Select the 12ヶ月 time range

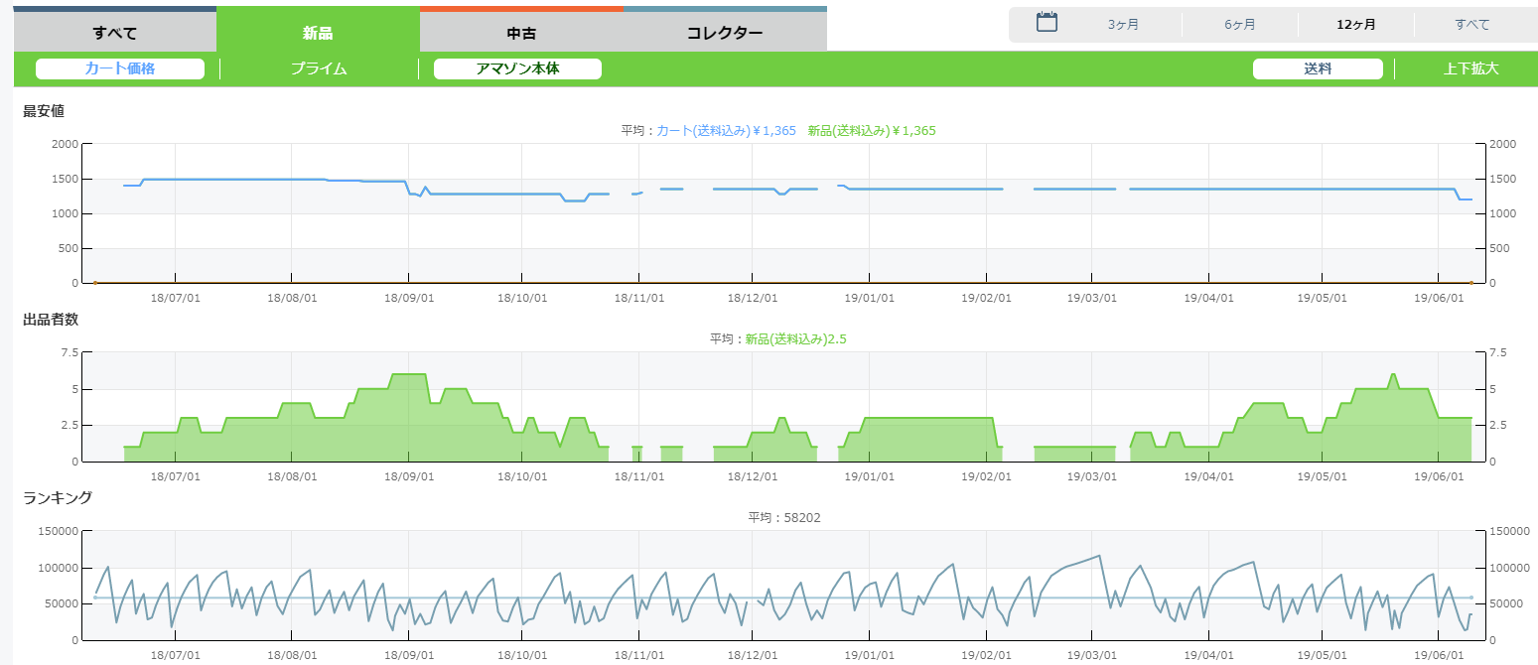1356,25
